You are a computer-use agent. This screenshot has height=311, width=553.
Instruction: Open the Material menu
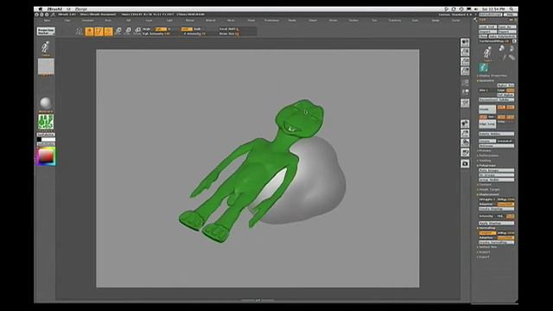coord(210,21)
